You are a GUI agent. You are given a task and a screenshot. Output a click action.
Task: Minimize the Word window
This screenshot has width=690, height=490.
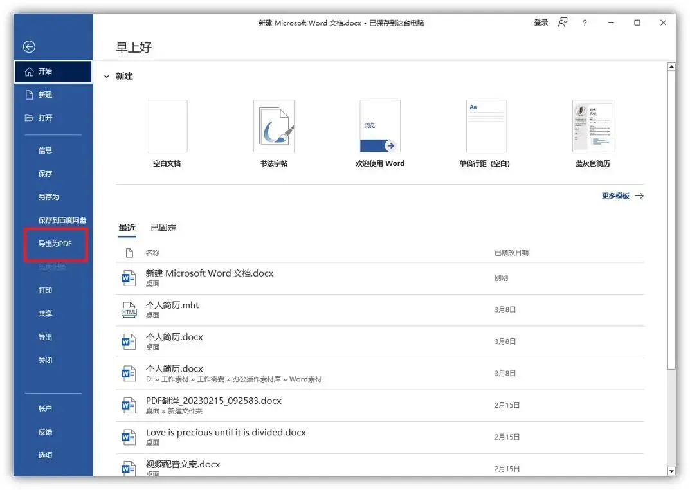coord(611,23)
